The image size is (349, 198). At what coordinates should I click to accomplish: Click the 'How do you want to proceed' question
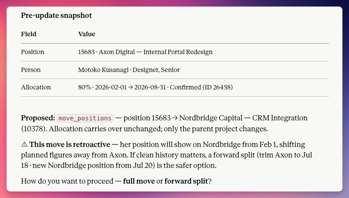coord(67,181)
